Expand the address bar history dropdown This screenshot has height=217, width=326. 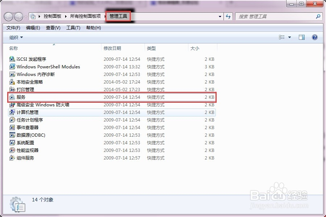tap(220, 16)
